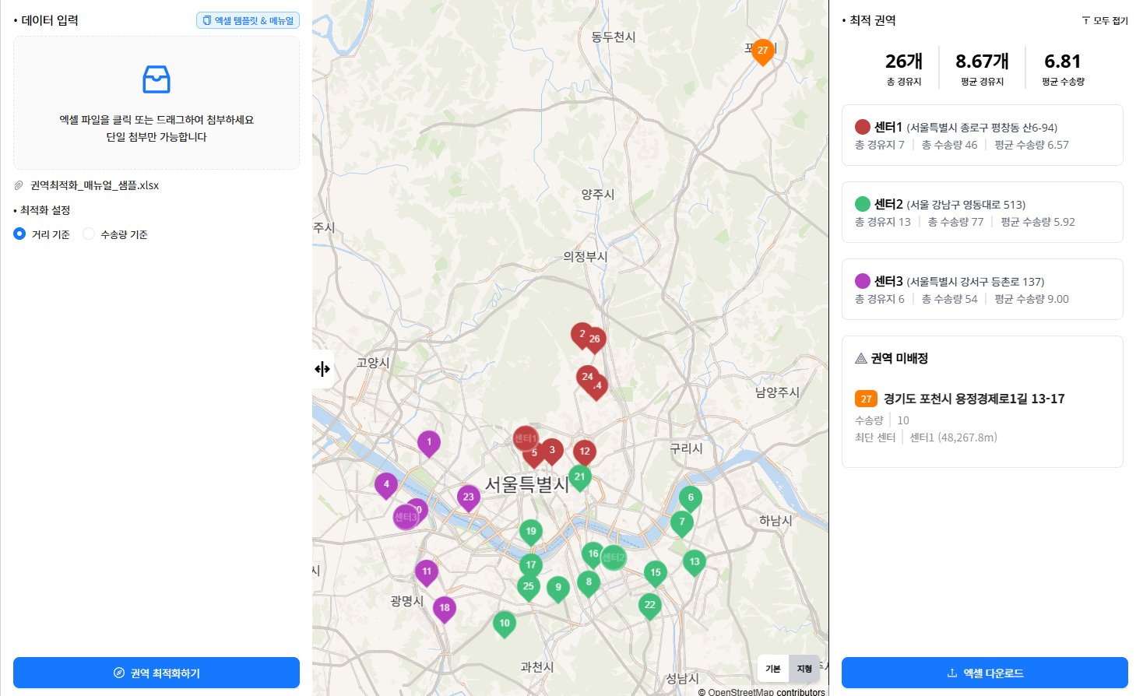Click green map marker 10

505,625
